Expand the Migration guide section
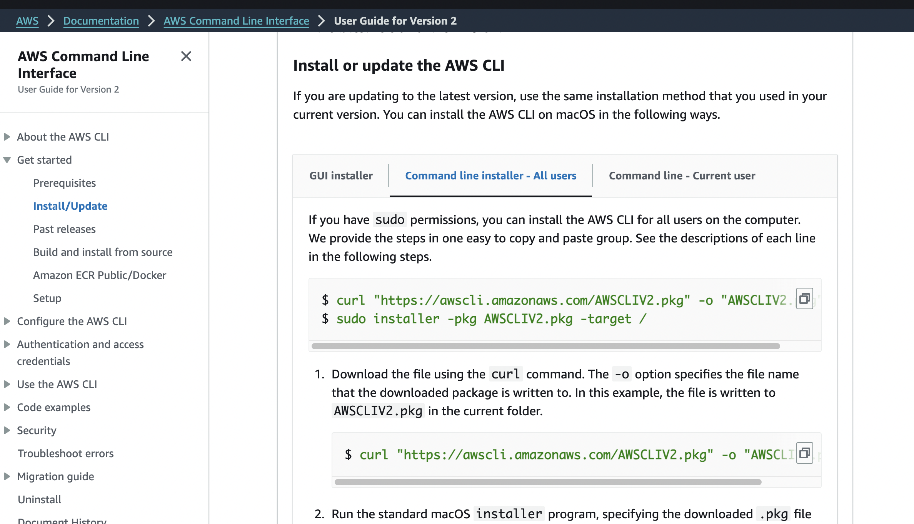Image resolution: width=914 pixels, height=524 pixels. (x=7, y=476)
